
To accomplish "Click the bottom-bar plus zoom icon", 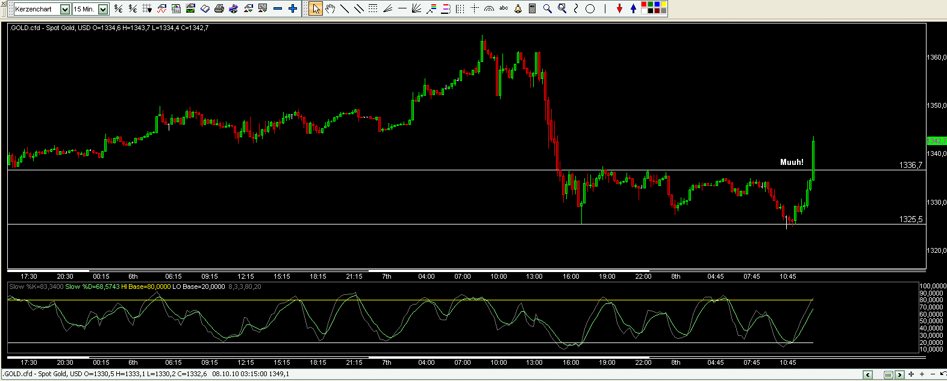I will [922, 374].
